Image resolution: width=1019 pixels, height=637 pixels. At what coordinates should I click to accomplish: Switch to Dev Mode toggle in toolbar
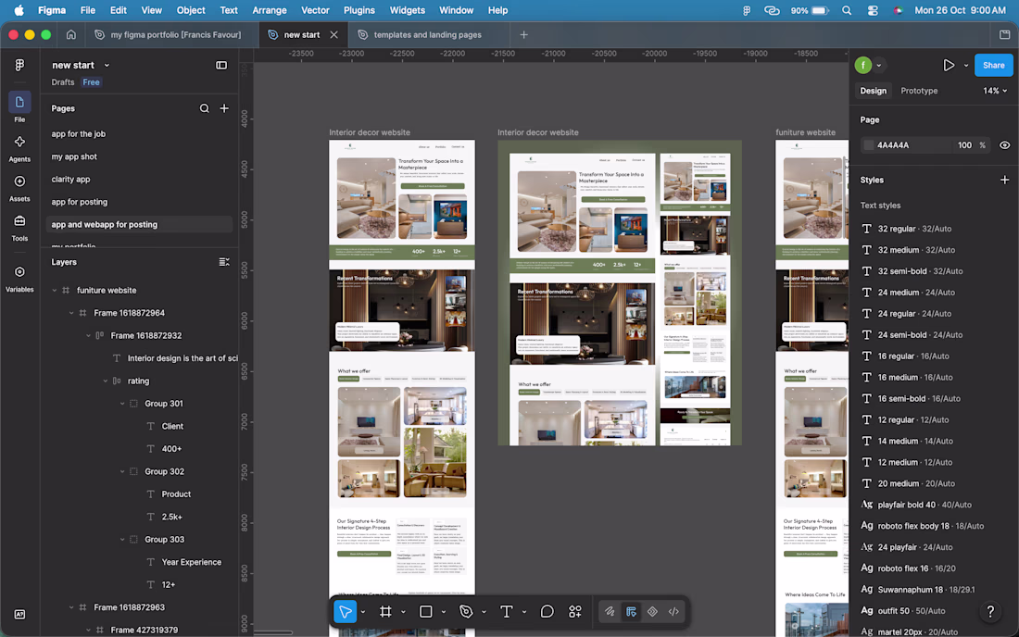point(673,612)
